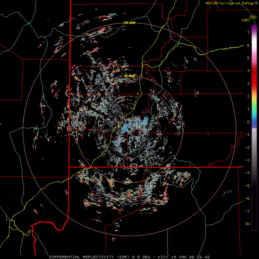
Task: Click the KICX radar site identifier
Action: coord(163,257)
